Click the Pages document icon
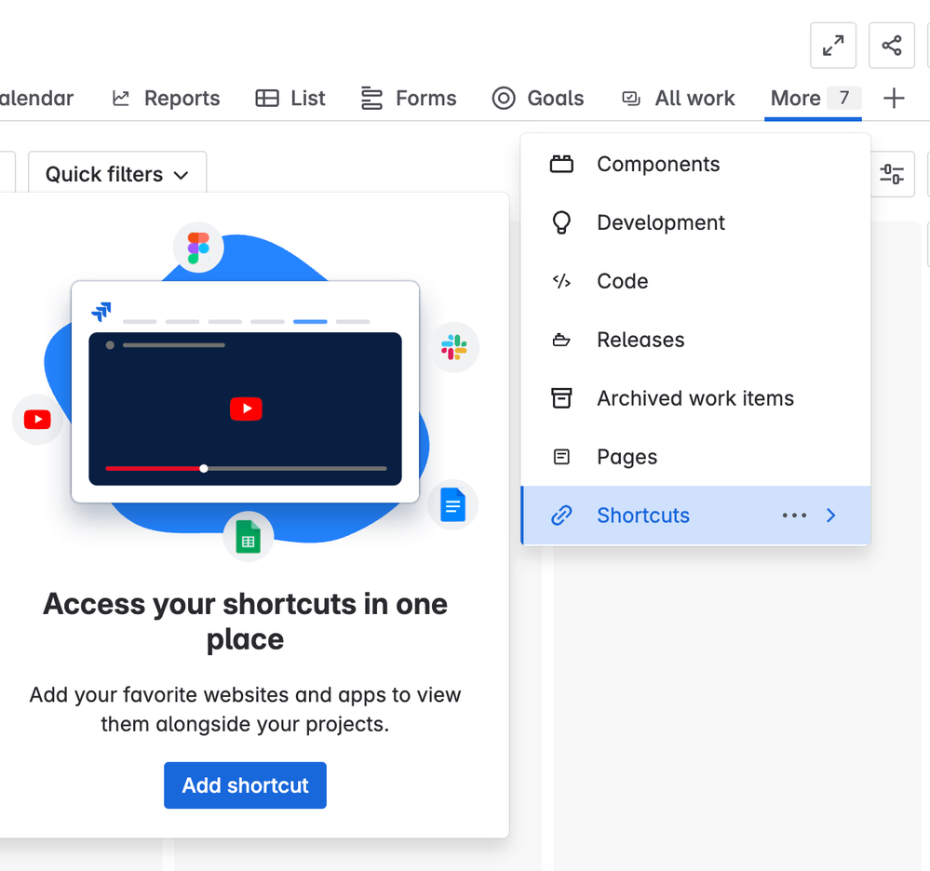Image resolution: width=930 pixels, height=871 pixels. point(561,457)
